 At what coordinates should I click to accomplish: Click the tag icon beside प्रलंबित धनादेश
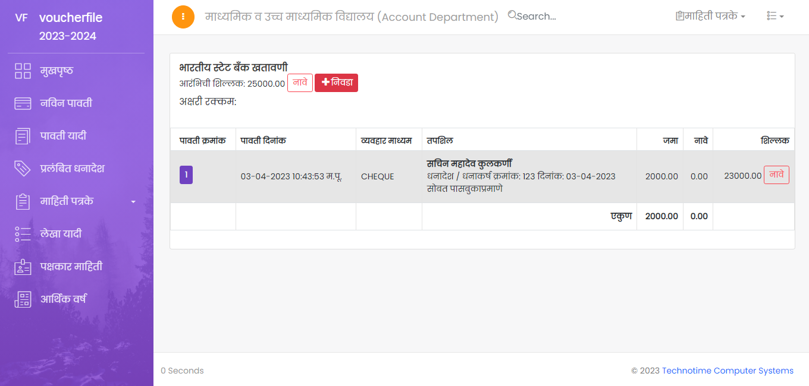point(23,169)
